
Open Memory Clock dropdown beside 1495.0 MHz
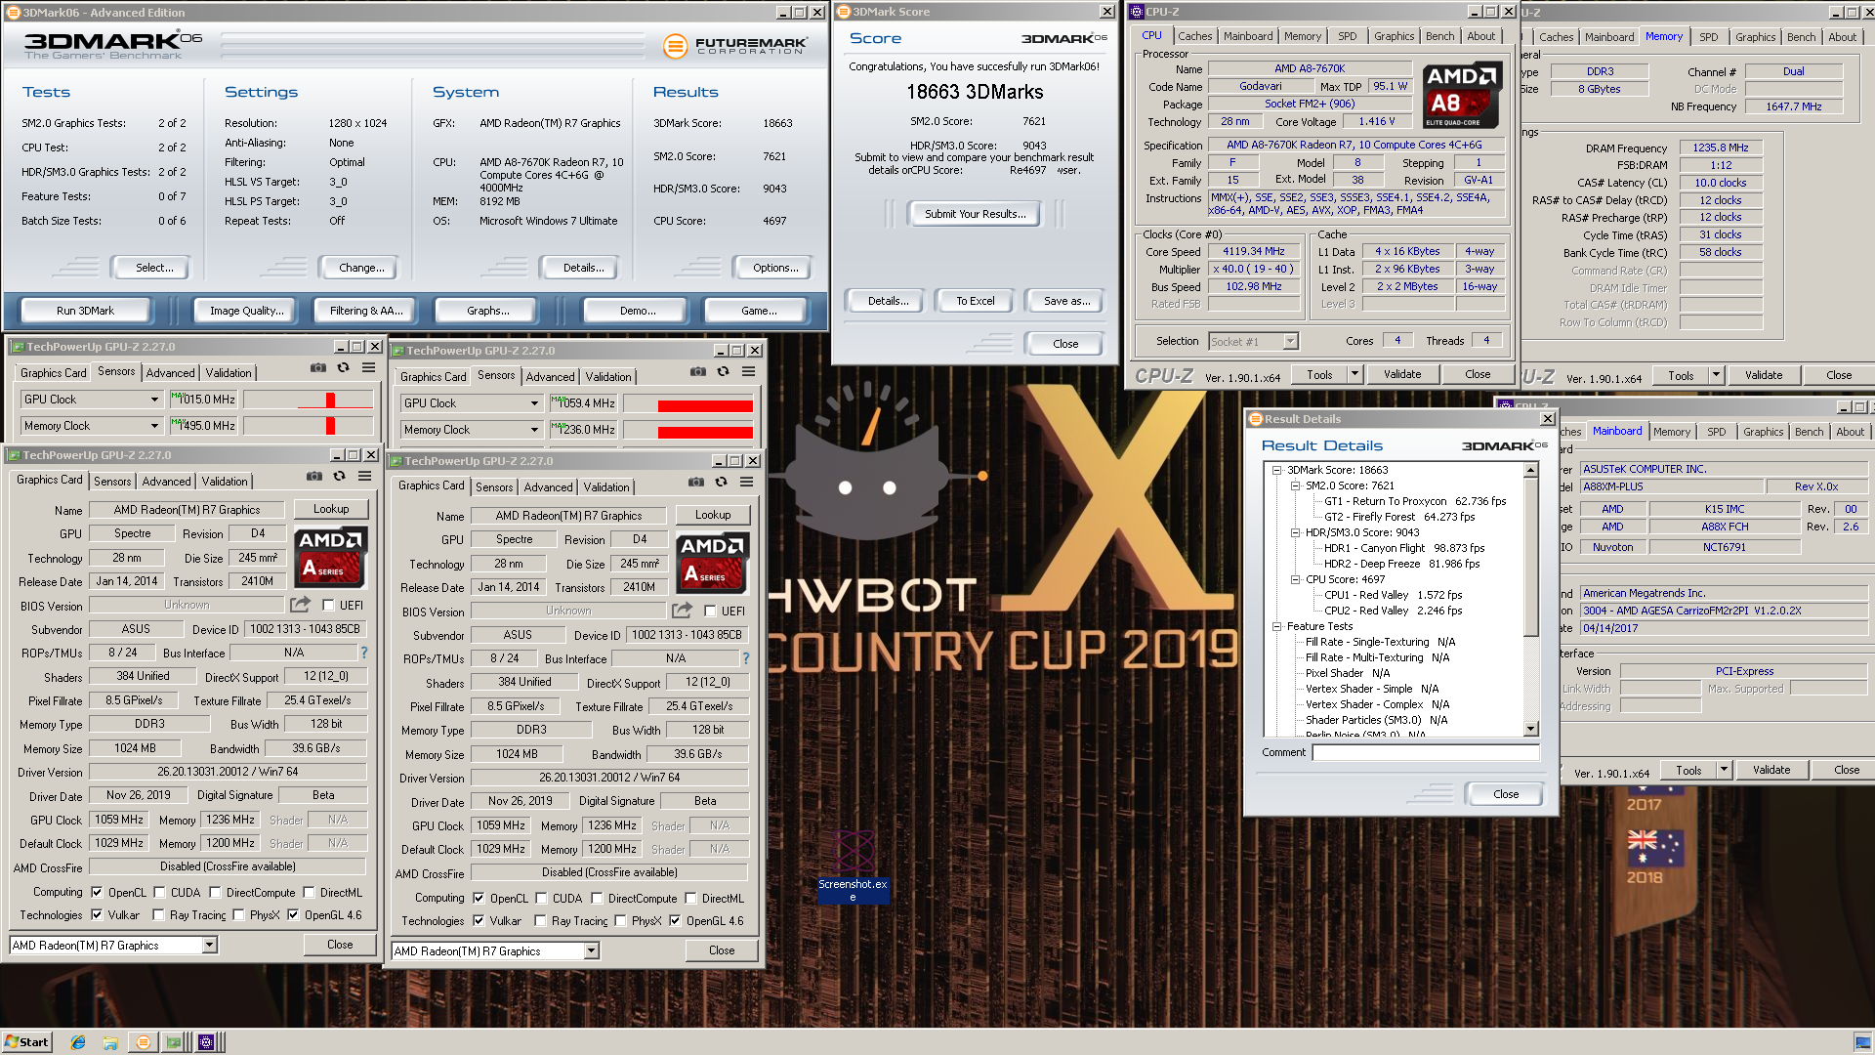coord(154,426)
